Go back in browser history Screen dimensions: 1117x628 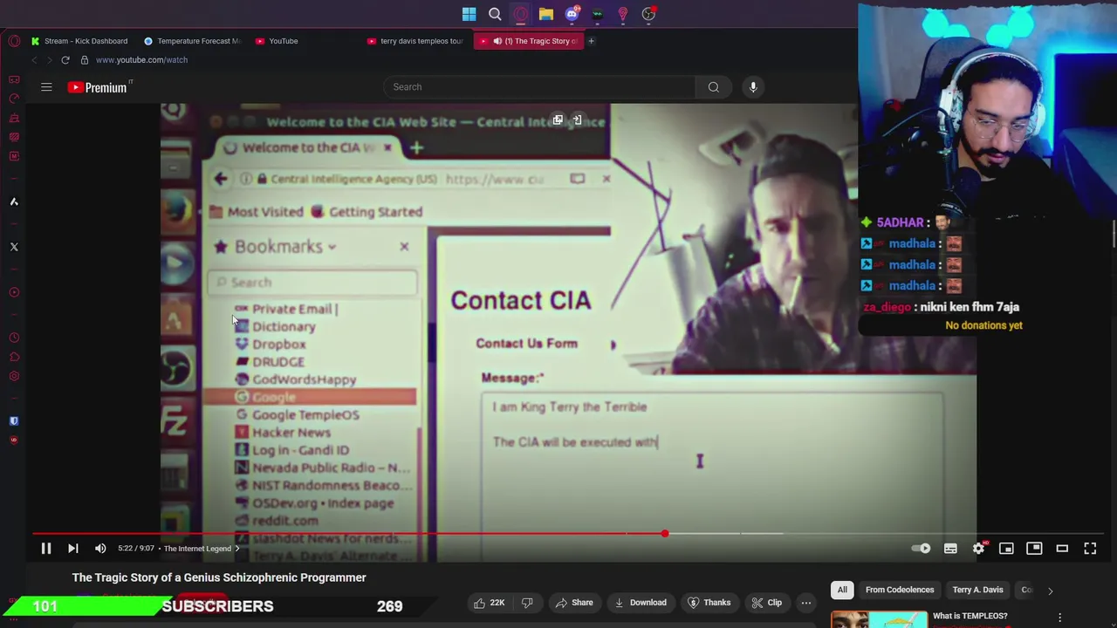34,60
